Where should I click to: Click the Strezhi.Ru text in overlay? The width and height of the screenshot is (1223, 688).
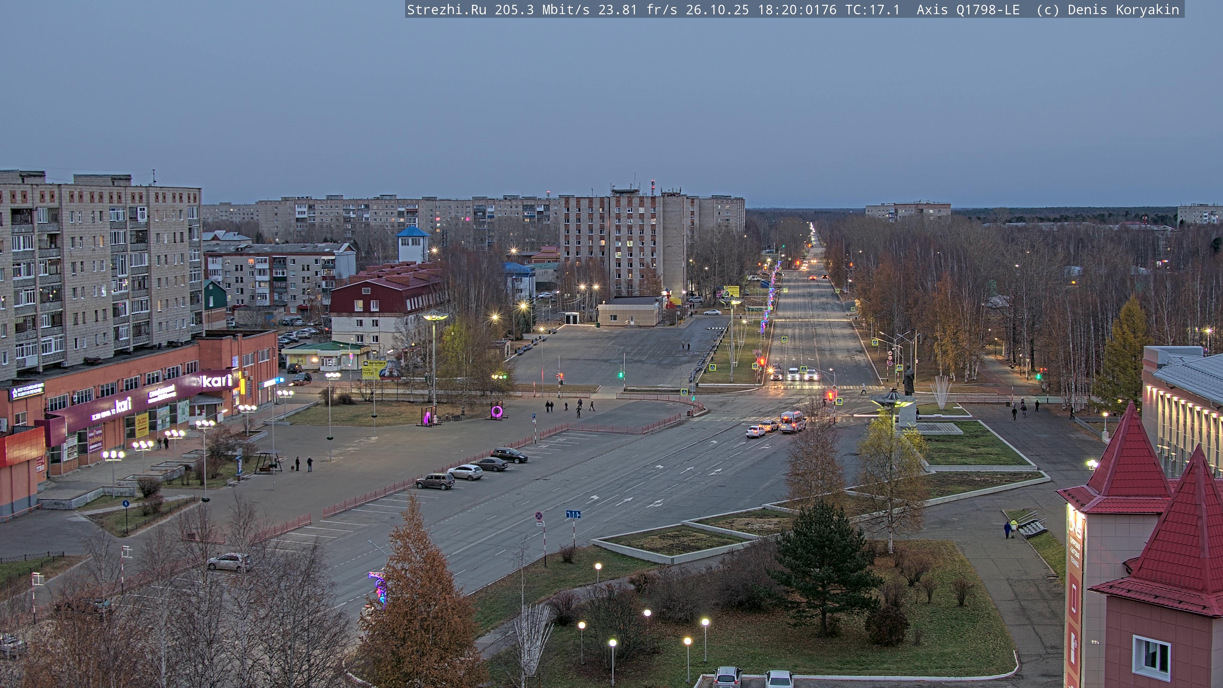[x=446, y=10]
